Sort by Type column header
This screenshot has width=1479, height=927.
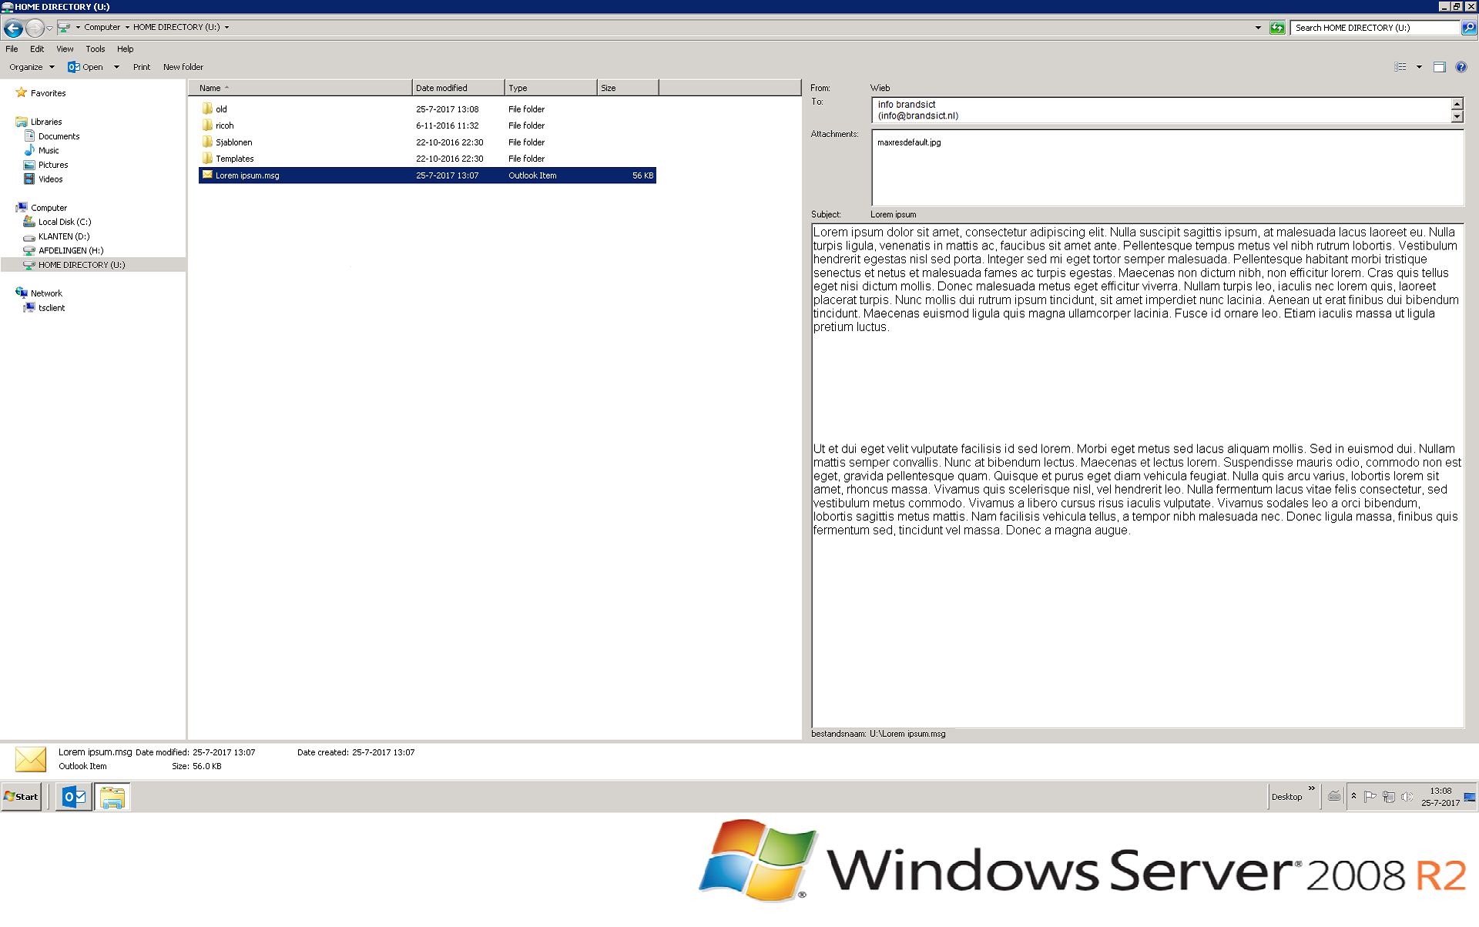click(x=551, y=88)
